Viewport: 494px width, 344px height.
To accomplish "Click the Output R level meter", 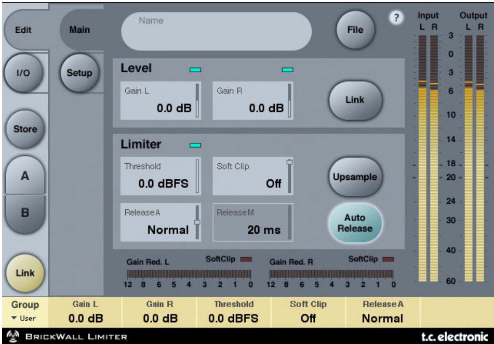I will 480,158.
